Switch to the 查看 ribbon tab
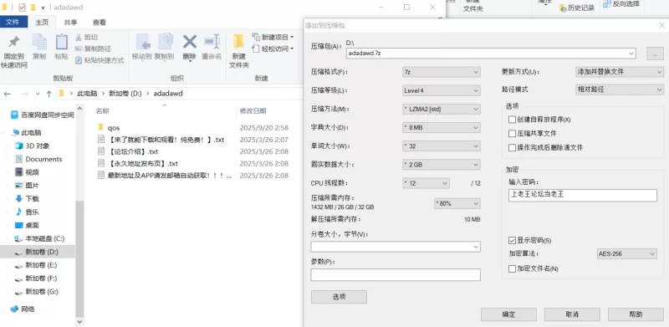Image resolution: width=669 pixels, height=327 pixels. [x=100, y=23]
